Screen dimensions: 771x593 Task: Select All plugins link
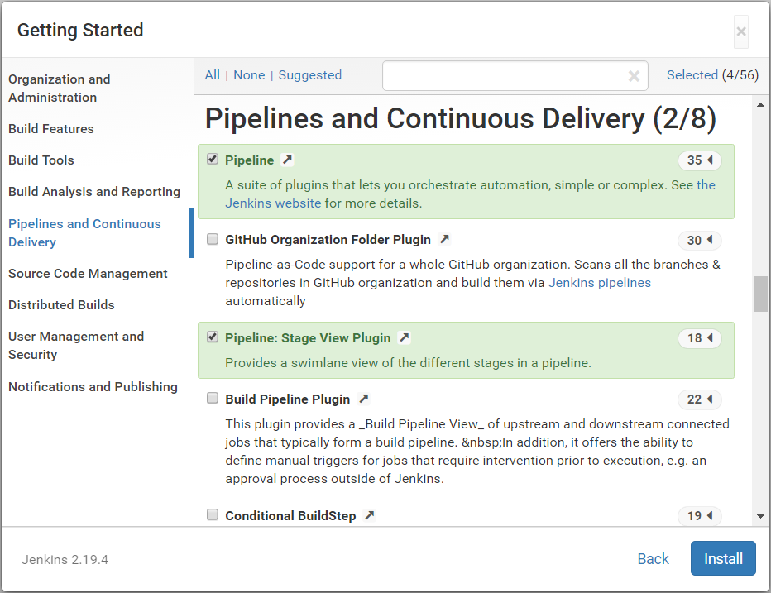(x=213, y=75)
